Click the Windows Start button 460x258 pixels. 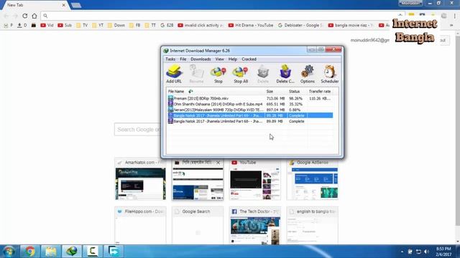click(x=9, y=252)
